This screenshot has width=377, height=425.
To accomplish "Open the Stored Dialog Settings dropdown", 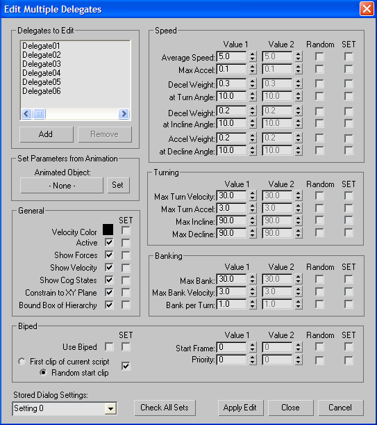I will [110, 408].
